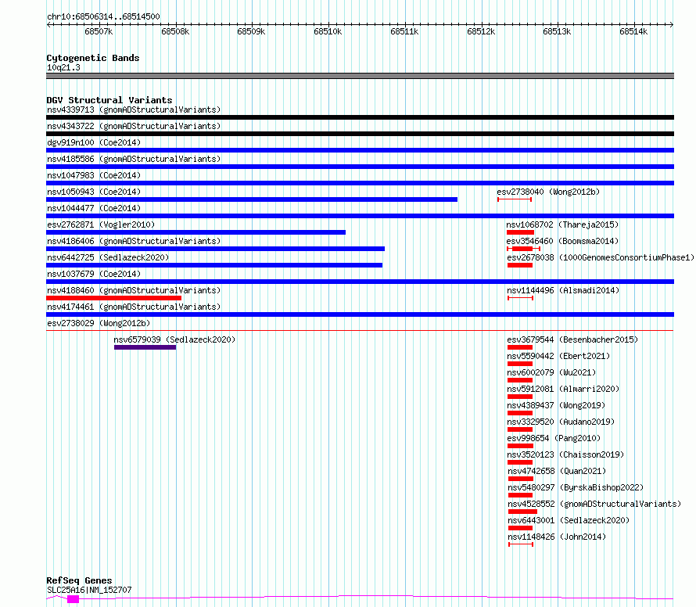Click the nsv3329520 (Audano2019) label
The width and height of the screenshot is (696, 607).
coord(561,422)
